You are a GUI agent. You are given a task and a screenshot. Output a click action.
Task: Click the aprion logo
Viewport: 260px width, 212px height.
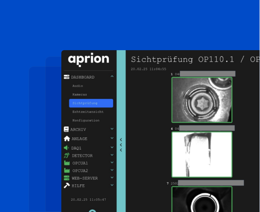[89, 60]
